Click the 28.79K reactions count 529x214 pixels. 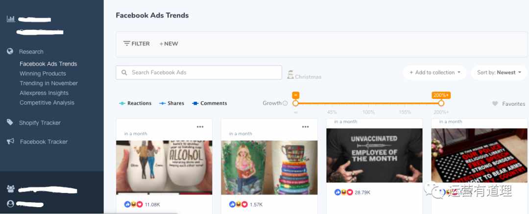click(x=362, y=192)
